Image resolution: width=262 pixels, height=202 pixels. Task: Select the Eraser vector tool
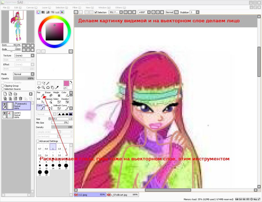(49, 94)
